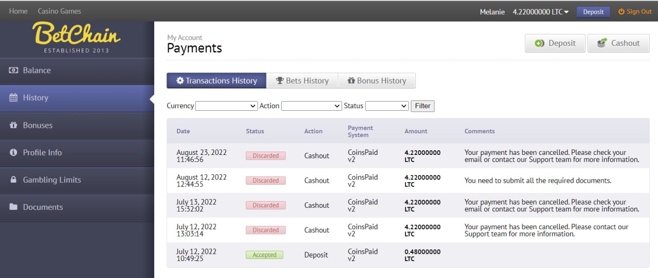Image resolution: width=658 pixels, height=278 pixels.
Task: Click the Comments column header
Action: [x=480, y=131]
